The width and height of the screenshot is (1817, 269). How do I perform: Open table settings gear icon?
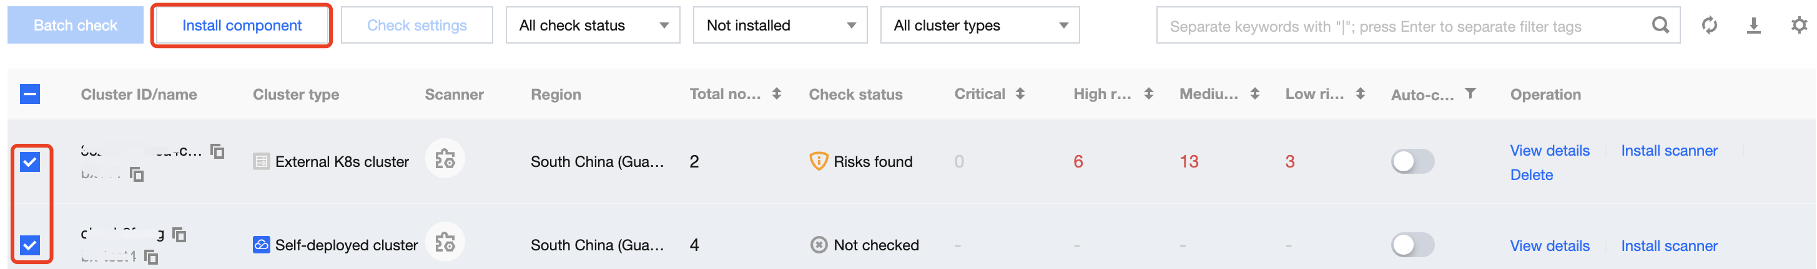pos(1799,26)
